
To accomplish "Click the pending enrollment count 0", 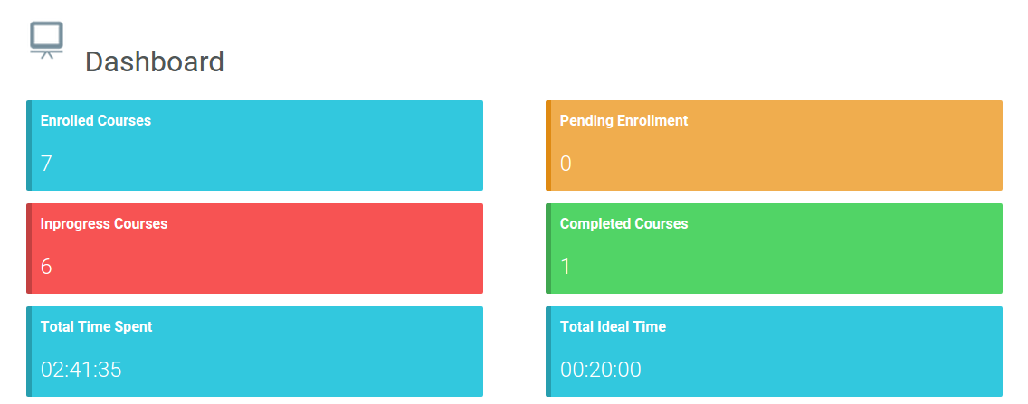I will click(566, 164).
